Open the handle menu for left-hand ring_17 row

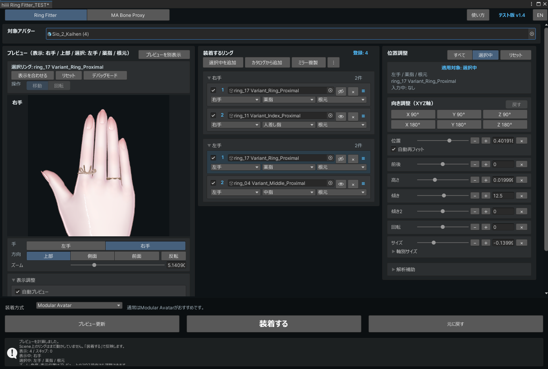click(x=363, y=158)
